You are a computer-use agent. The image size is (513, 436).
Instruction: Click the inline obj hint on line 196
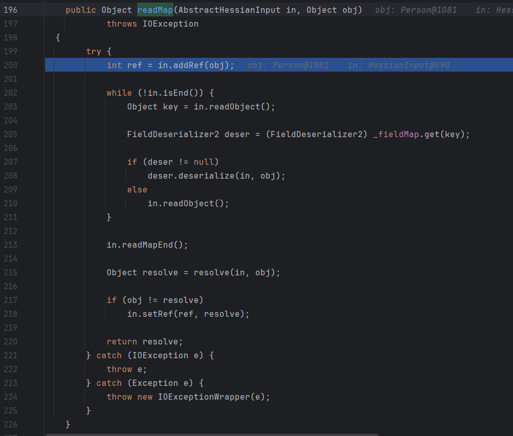[x=416, y=10]
